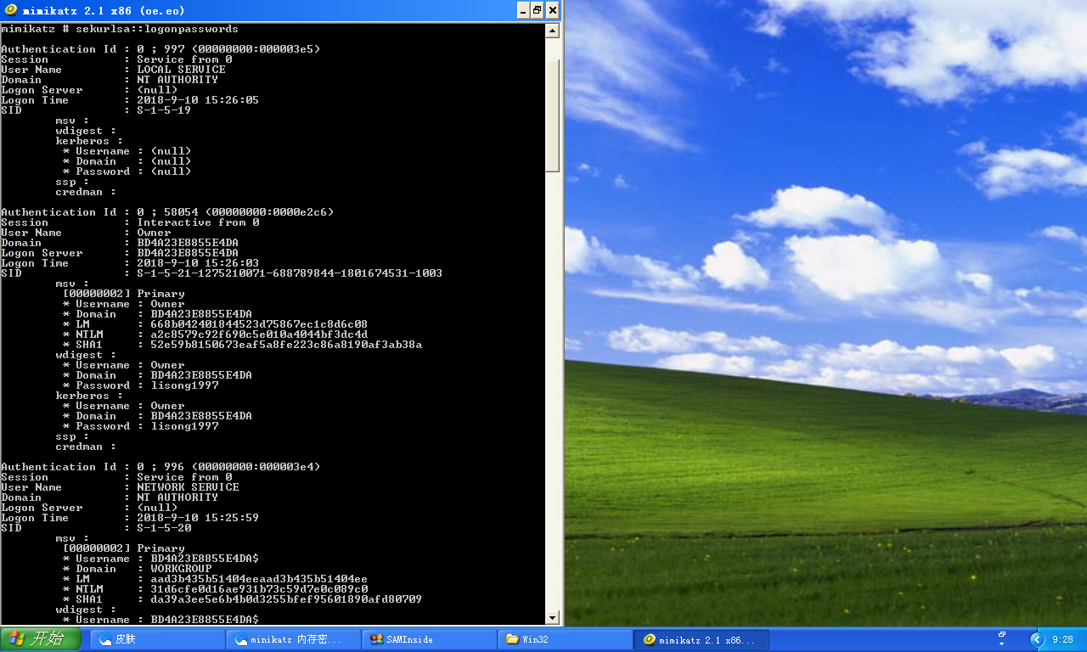Click the logon time 2018-9-10 15:25:59
This screenshot has width=1087, height=652.
click(x=198, y=518)
